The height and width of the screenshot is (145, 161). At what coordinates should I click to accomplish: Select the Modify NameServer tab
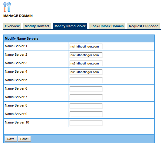tap(70, 26)
